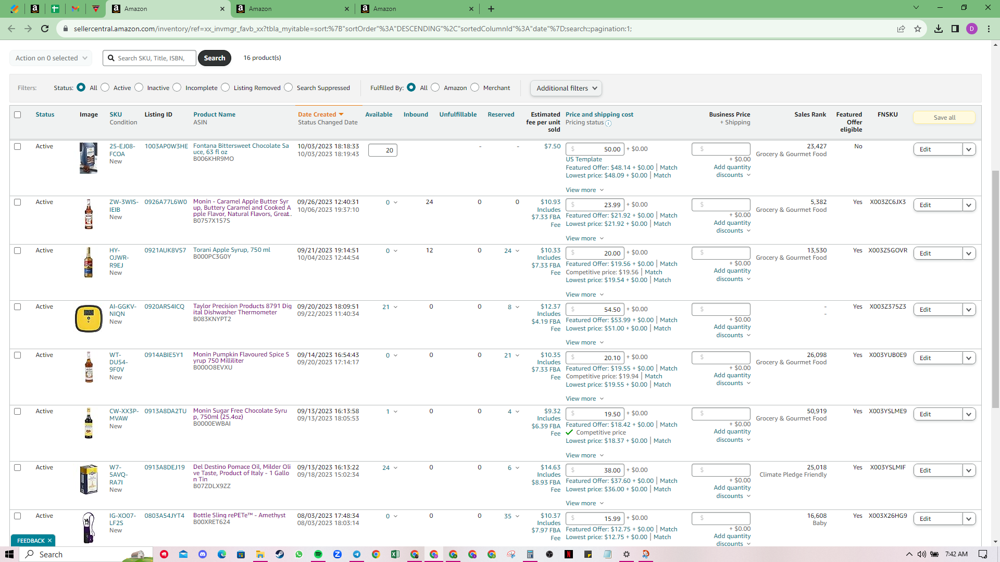
Task: Open the second Amazon tab
Action: tap(292, 9)
